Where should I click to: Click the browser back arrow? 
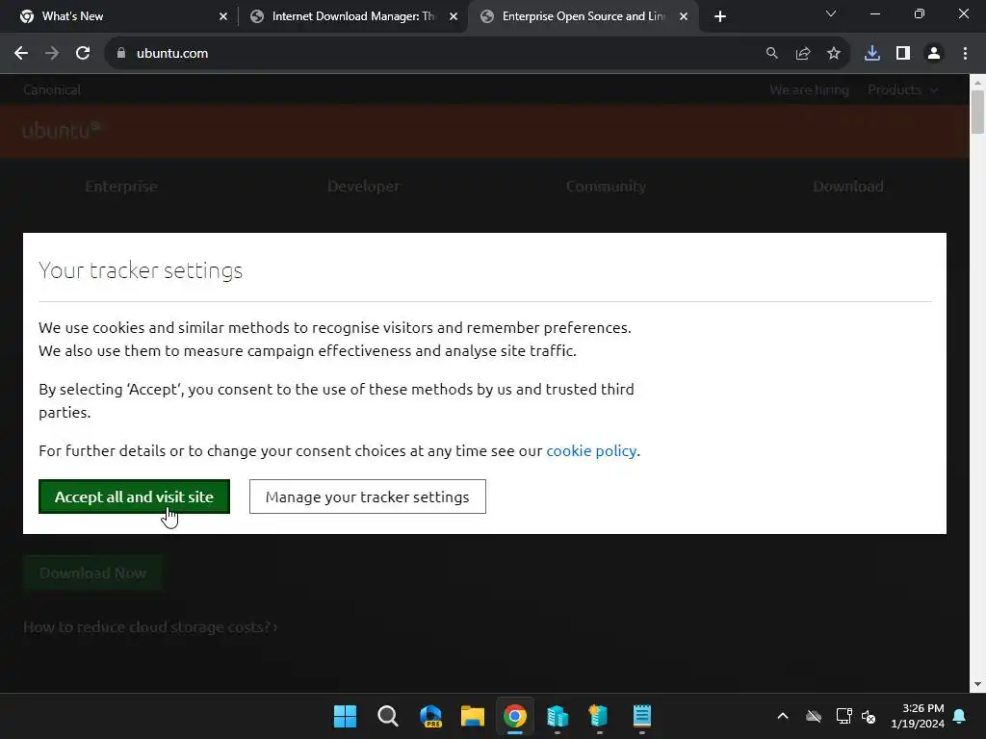click(x=21, y=54)
